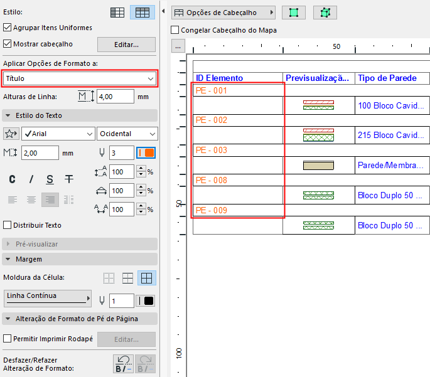
Task: Select the first table style icon
Action: click(x=117, y=13)
